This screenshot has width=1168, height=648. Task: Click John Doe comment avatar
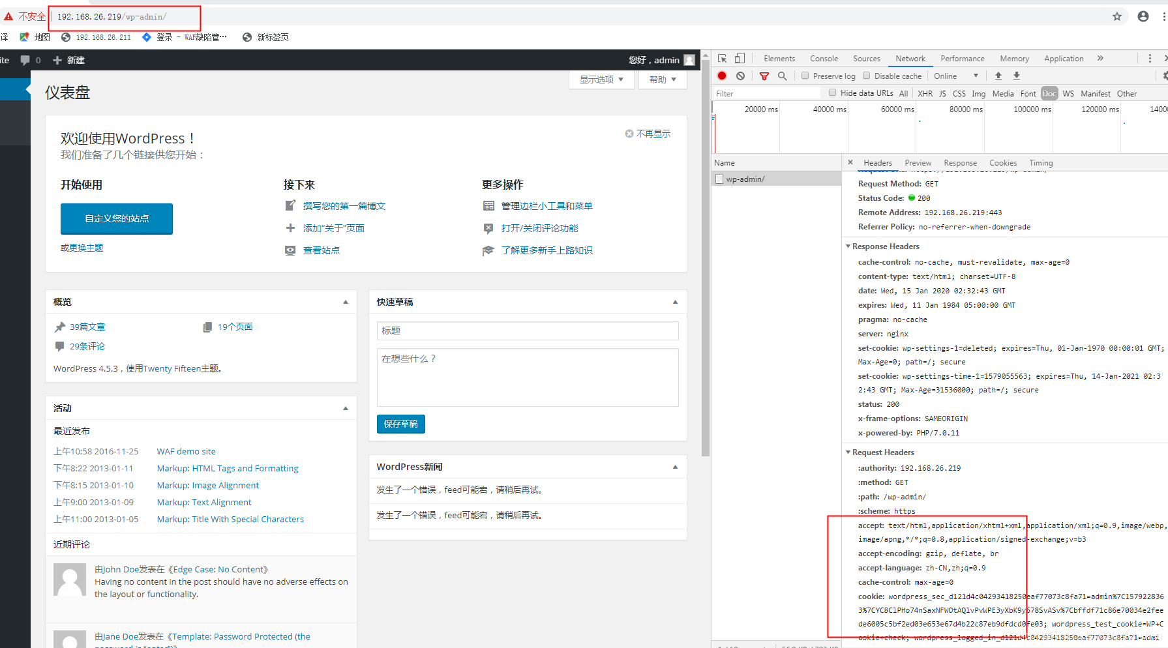point(70,580)
